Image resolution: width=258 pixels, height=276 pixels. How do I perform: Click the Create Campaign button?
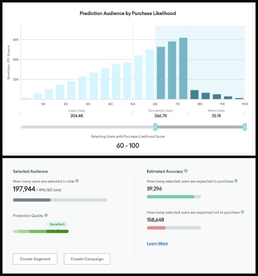87,259
